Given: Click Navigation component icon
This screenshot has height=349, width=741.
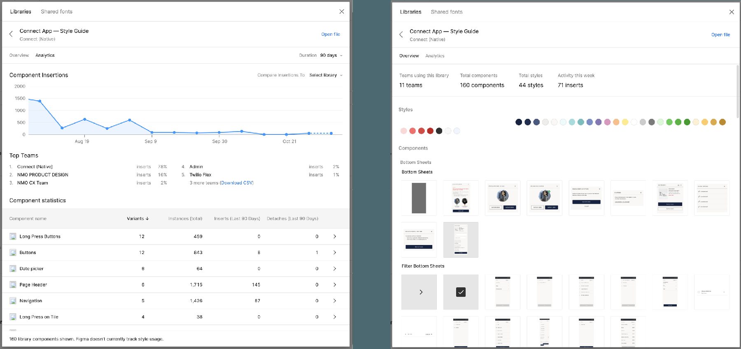Looking at the screenshot, I should click(x=13, y=301).
